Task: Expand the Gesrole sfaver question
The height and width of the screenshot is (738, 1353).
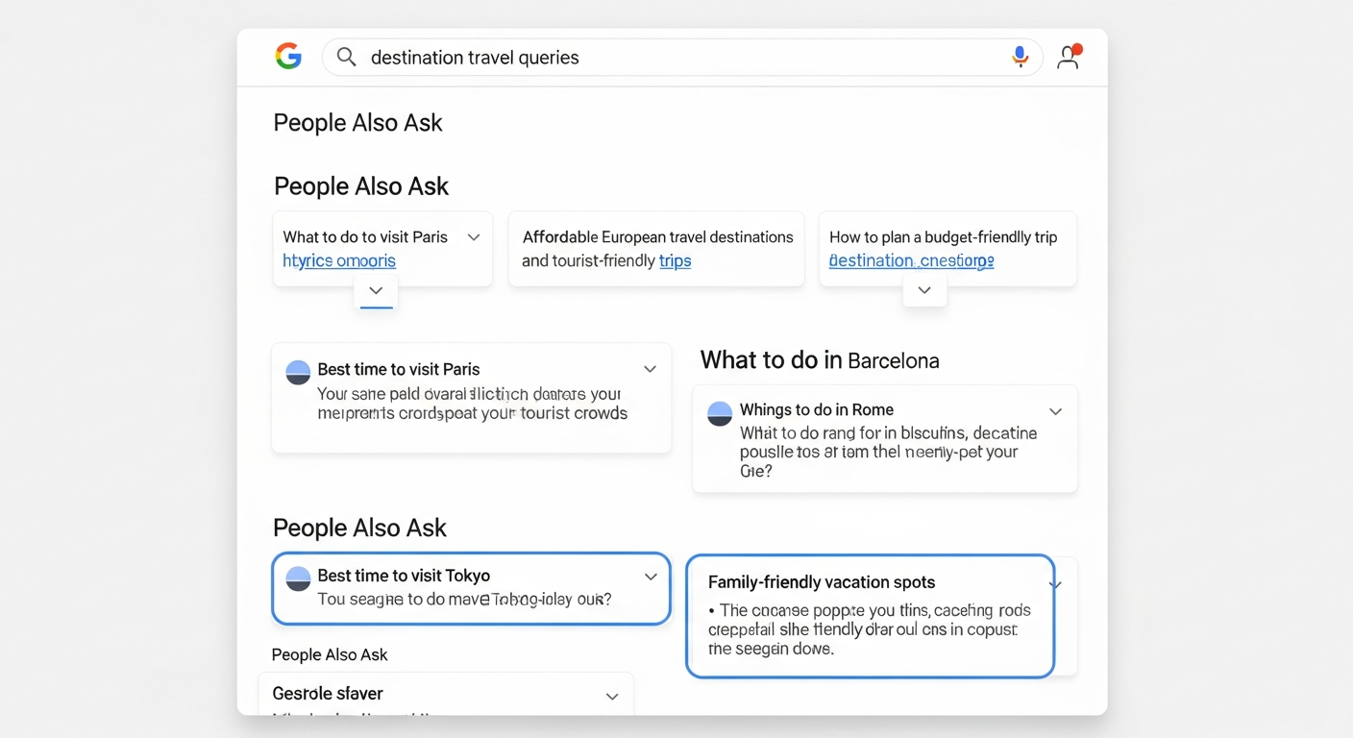Action: coord(612,696)
